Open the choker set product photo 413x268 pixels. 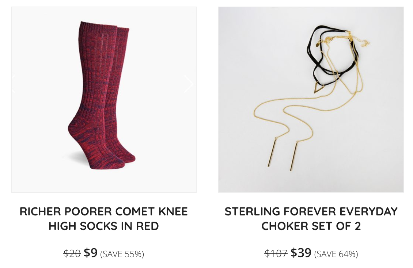[x=311, y=100]
